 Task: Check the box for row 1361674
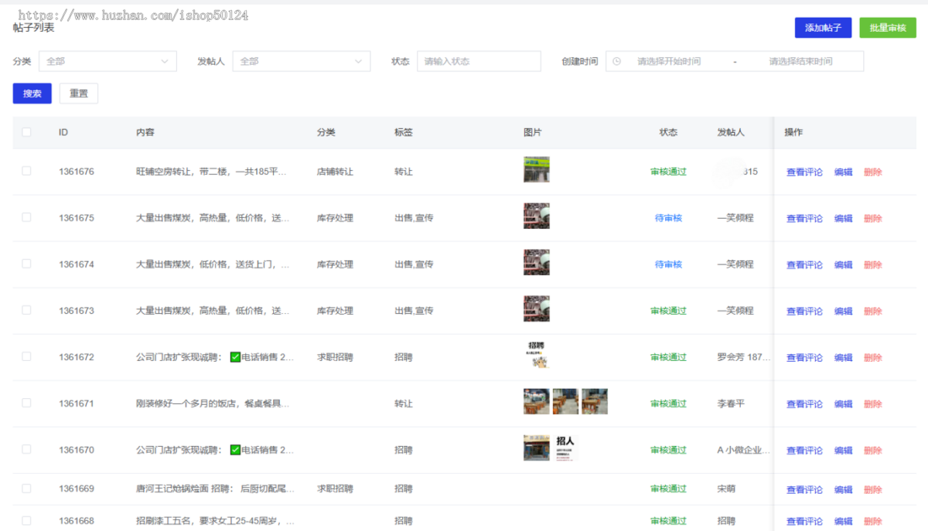(x=26, y=264)
